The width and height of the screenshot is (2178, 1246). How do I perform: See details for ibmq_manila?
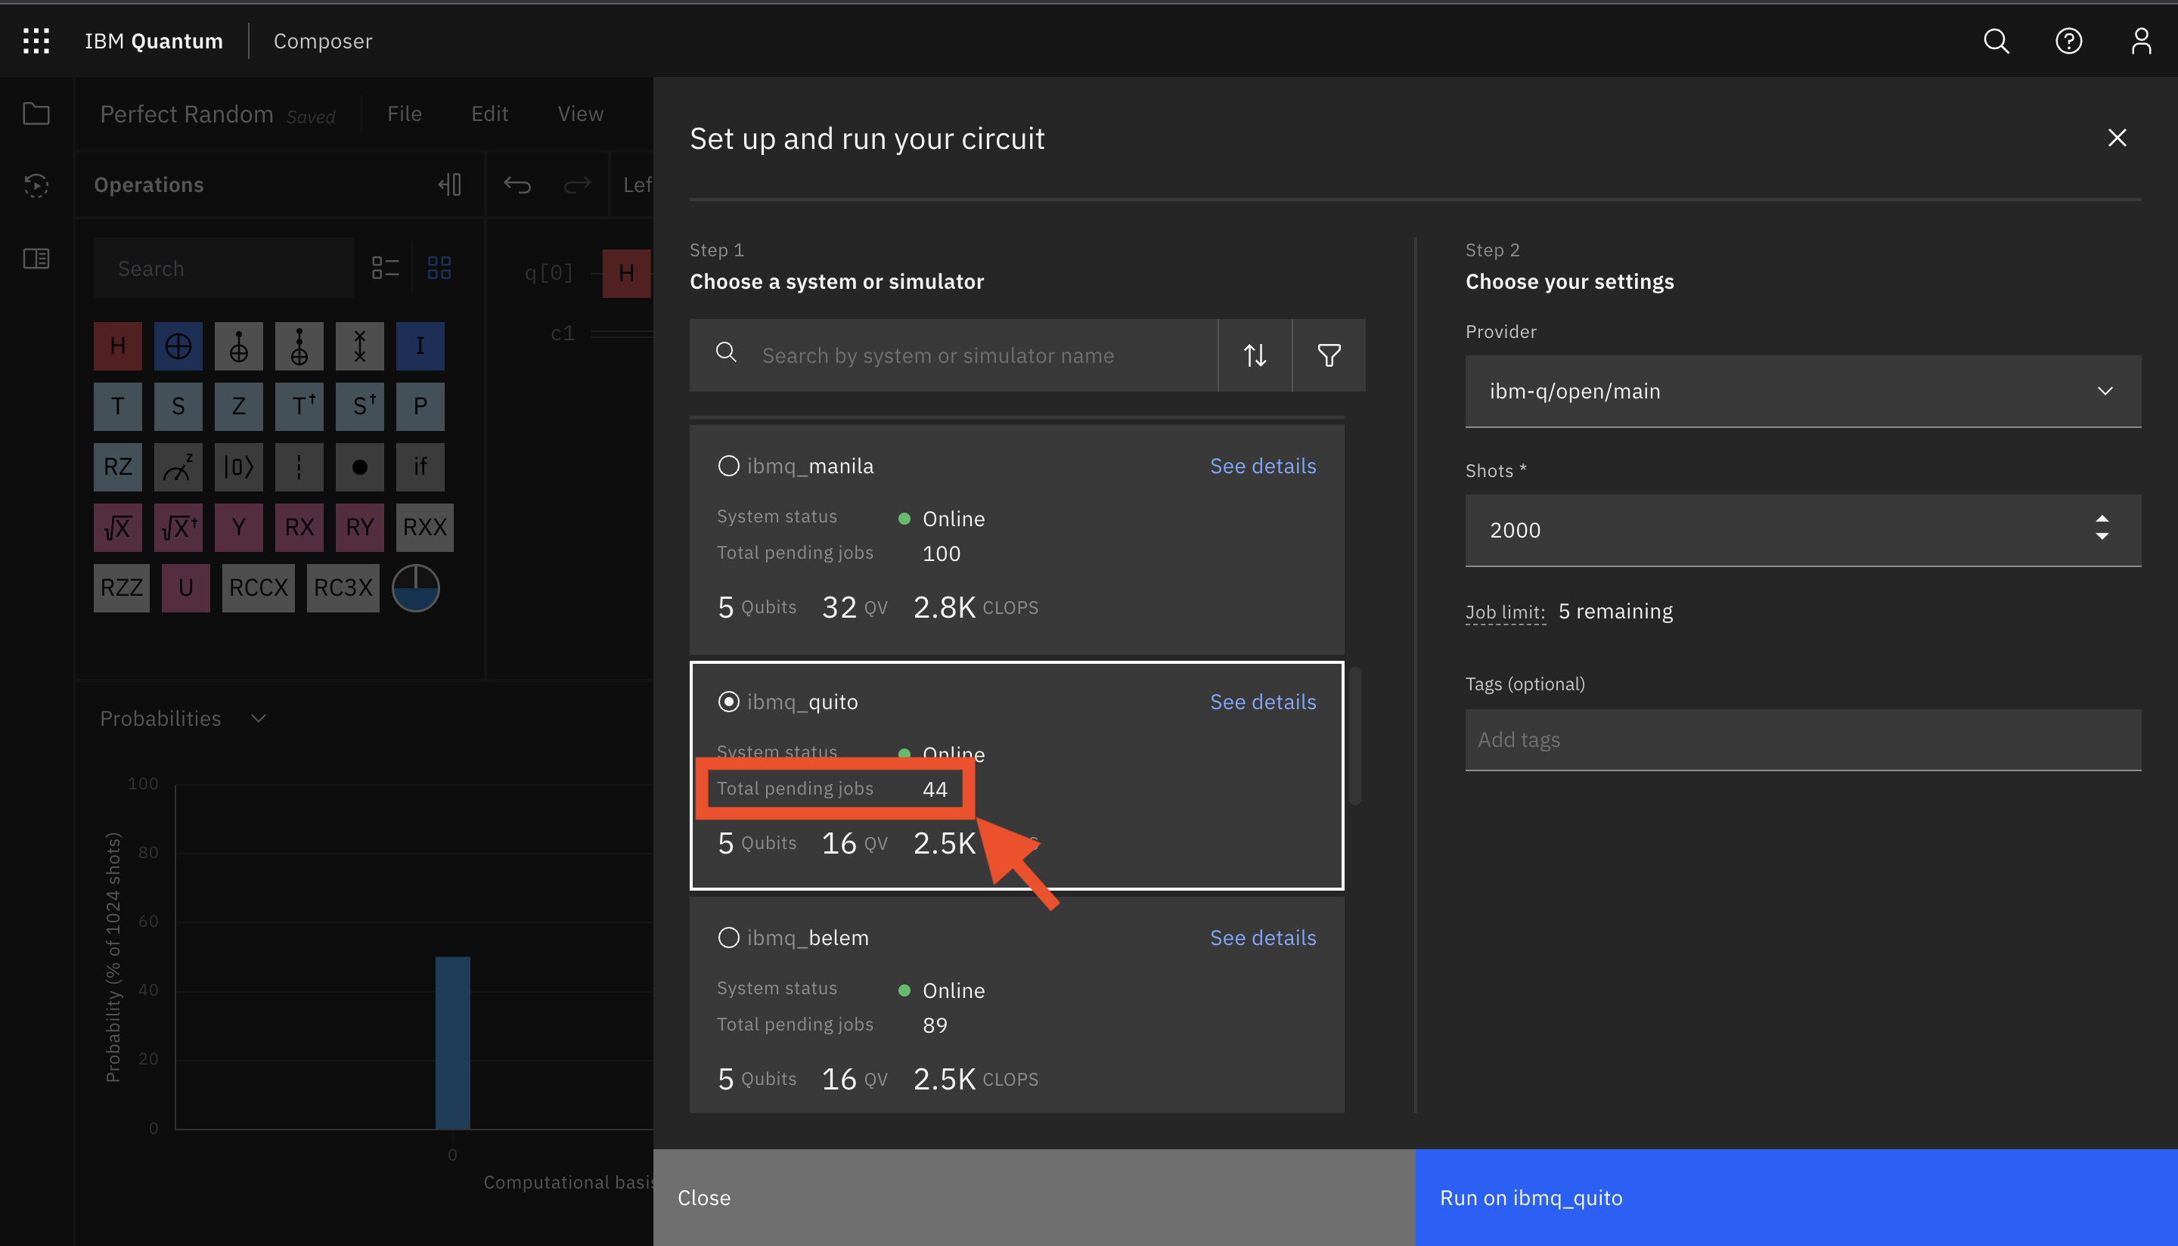[1262, 466]
